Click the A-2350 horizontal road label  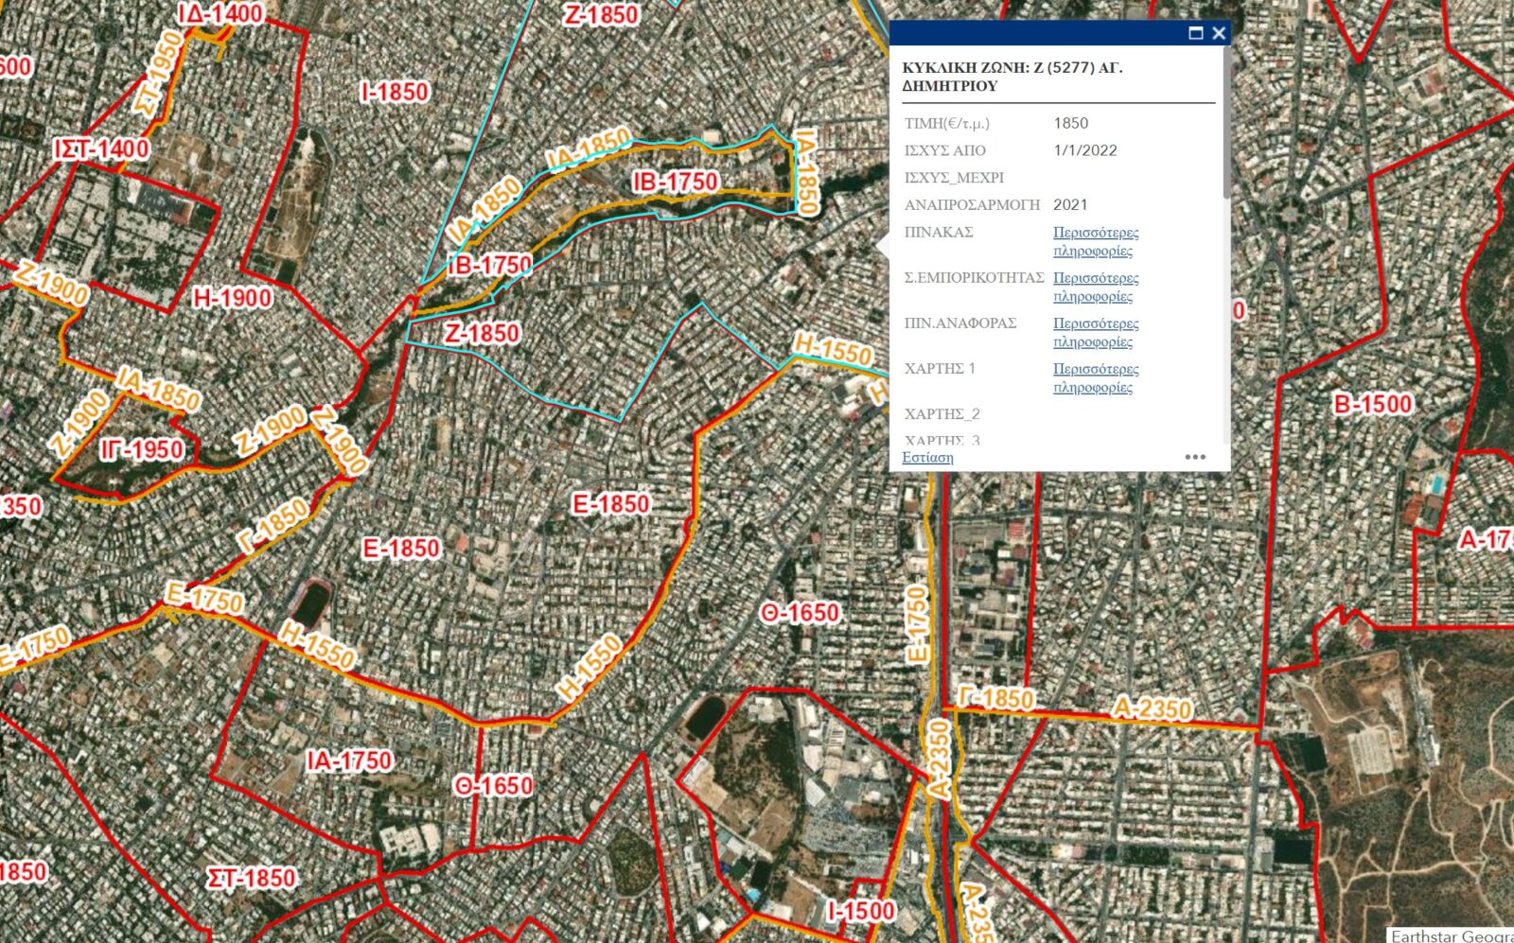click(1152, 708)
